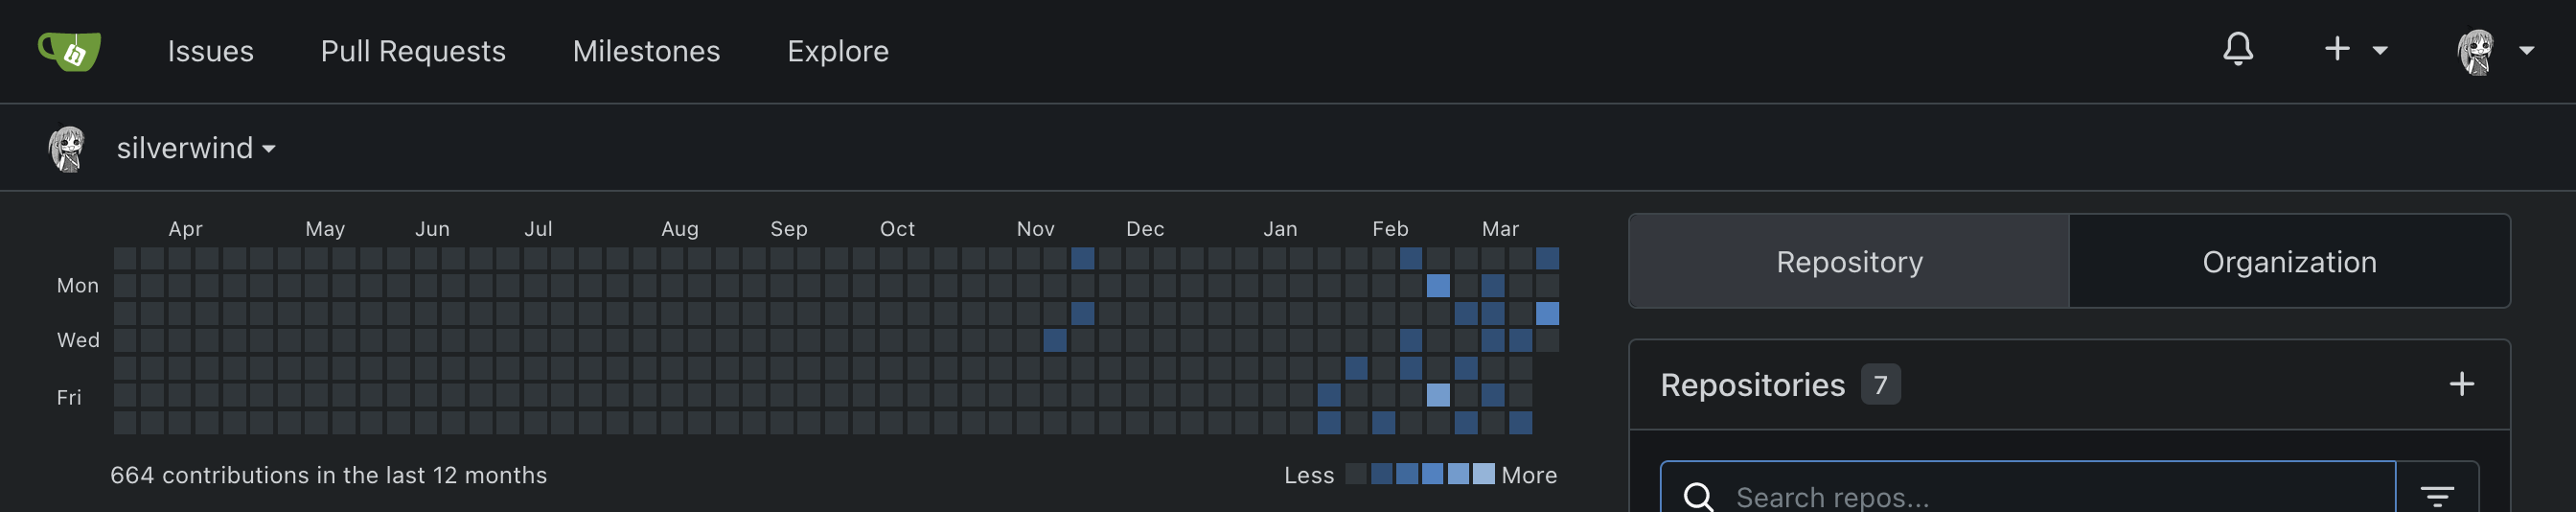The image size is (2576, 512).
Task: Switch to the Organization tab
Action: click(x=2289, y=261)
